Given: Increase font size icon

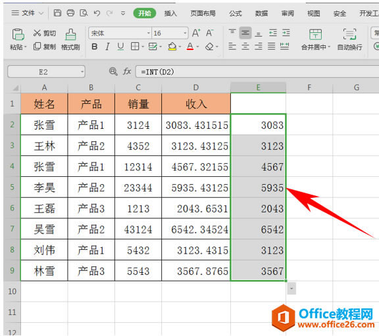Looking at the screenshot, I should click(x=196, y=33).
